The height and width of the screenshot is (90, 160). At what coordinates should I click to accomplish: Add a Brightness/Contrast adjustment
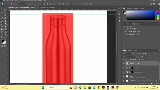pyautogui.click(x=127, y=29)
